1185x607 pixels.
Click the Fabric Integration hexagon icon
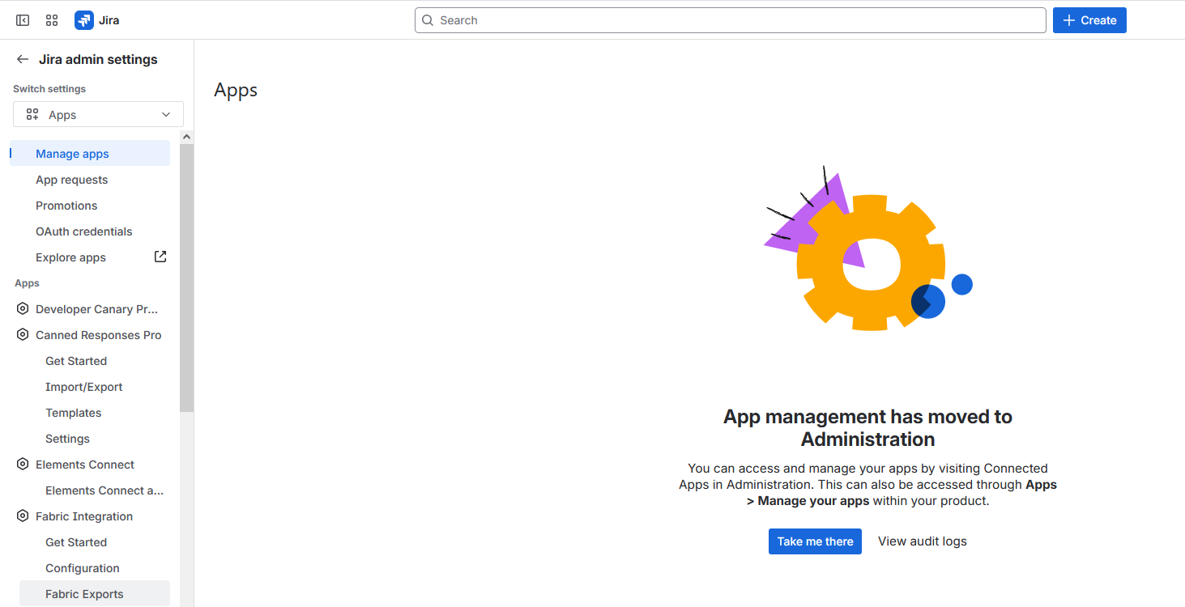tap(23, 516)
